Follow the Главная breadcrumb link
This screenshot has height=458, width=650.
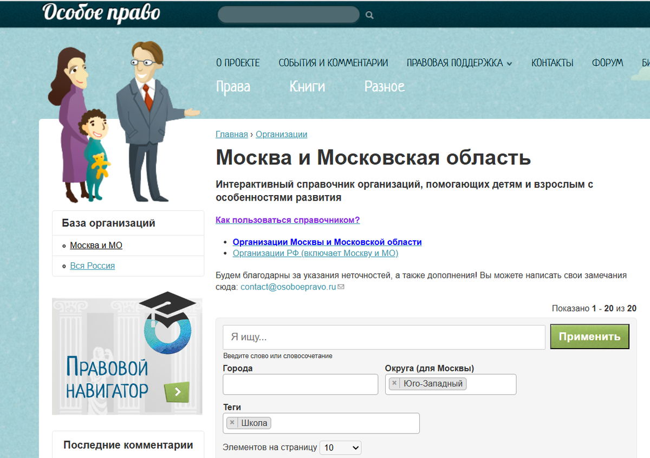231,134
